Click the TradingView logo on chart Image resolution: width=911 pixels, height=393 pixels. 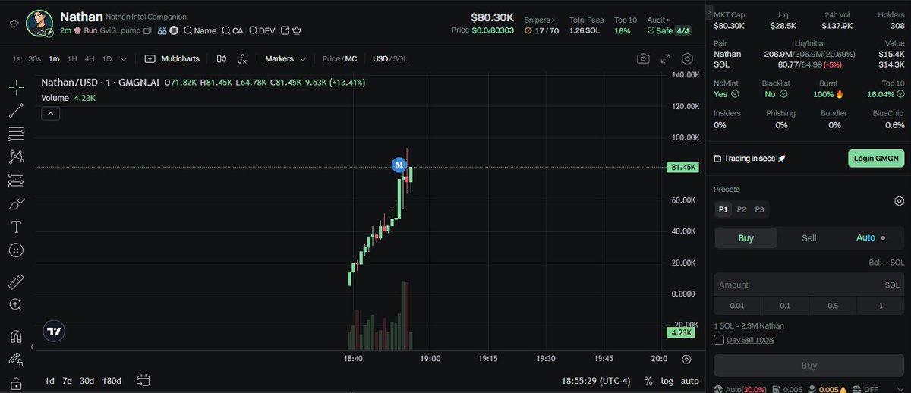(x=54, y=331)
